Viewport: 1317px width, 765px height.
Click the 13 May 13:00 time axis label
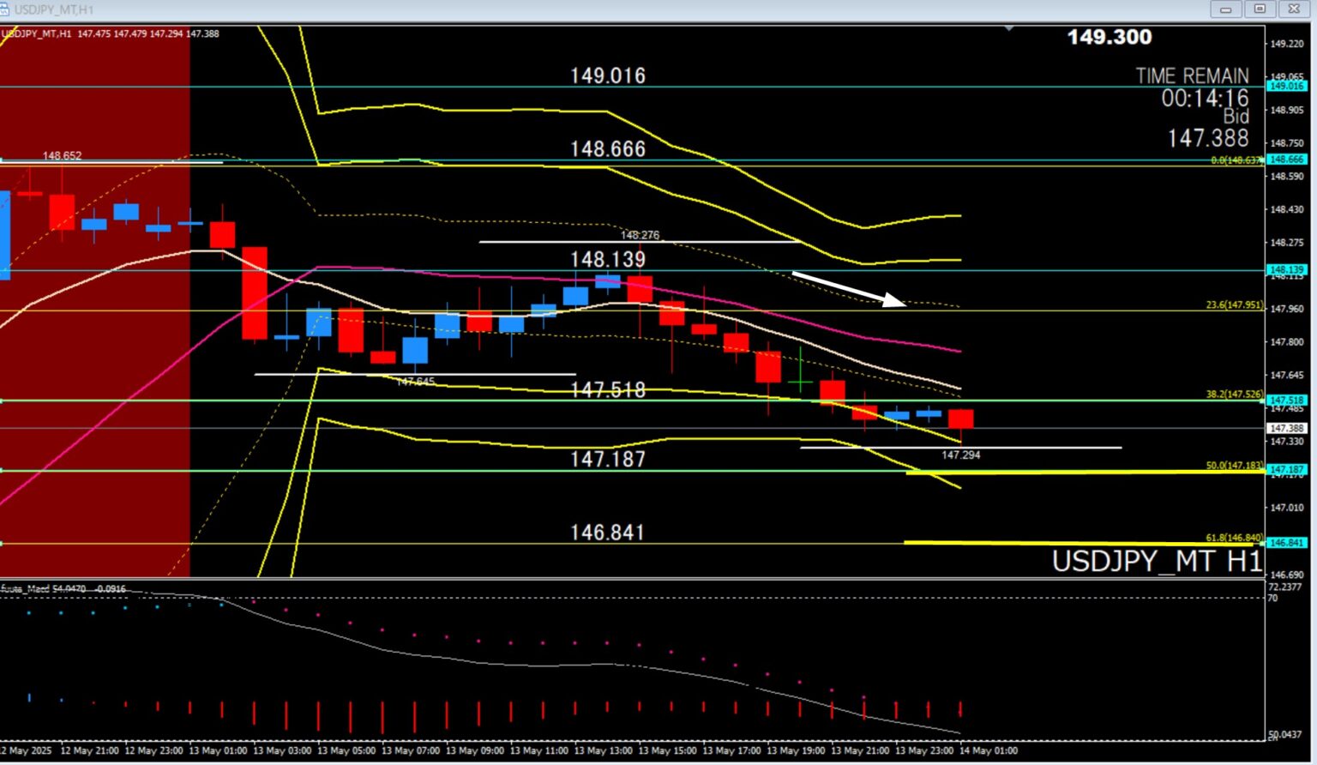click(603, 750)
